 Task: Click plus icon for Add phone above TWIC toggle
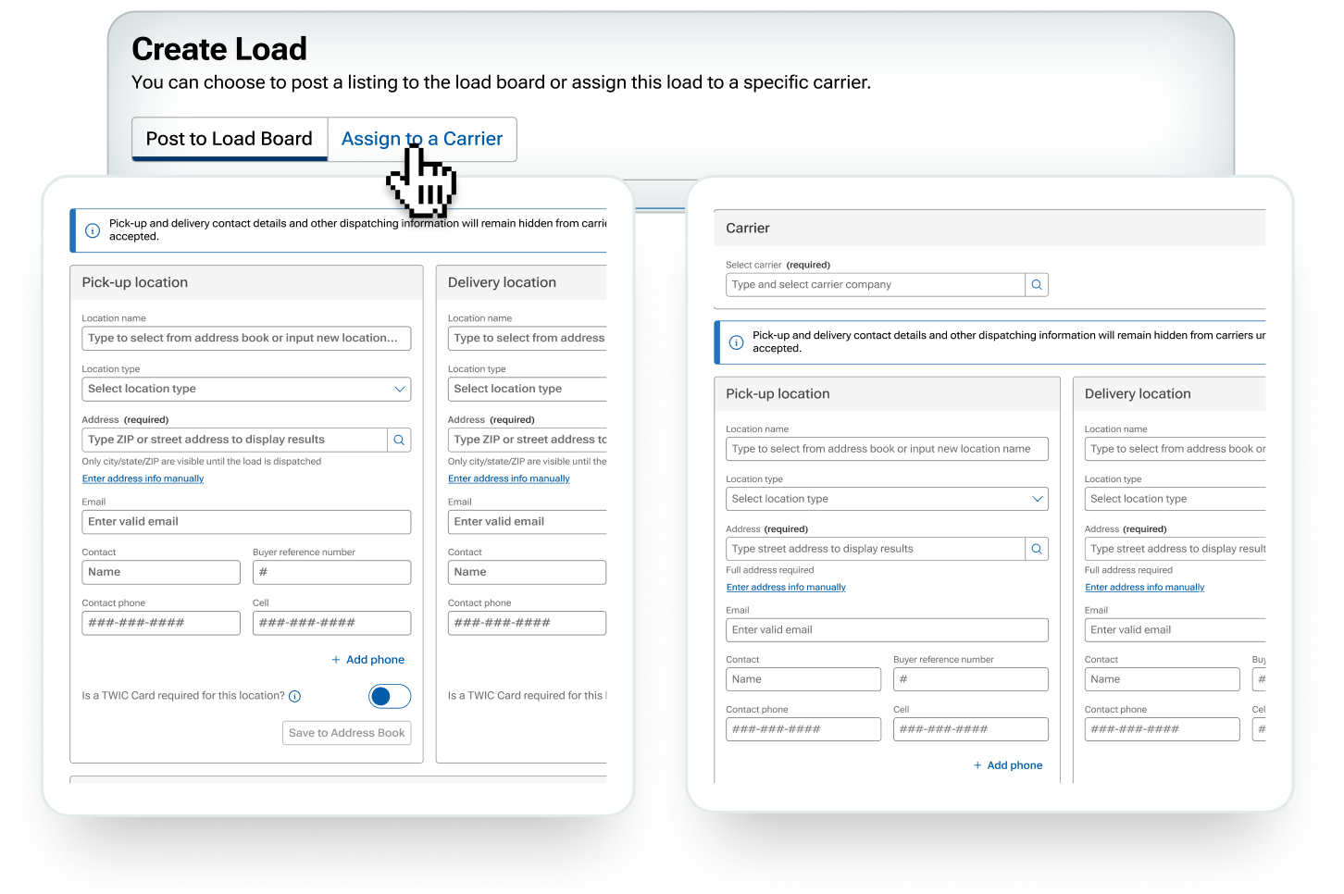336,660
